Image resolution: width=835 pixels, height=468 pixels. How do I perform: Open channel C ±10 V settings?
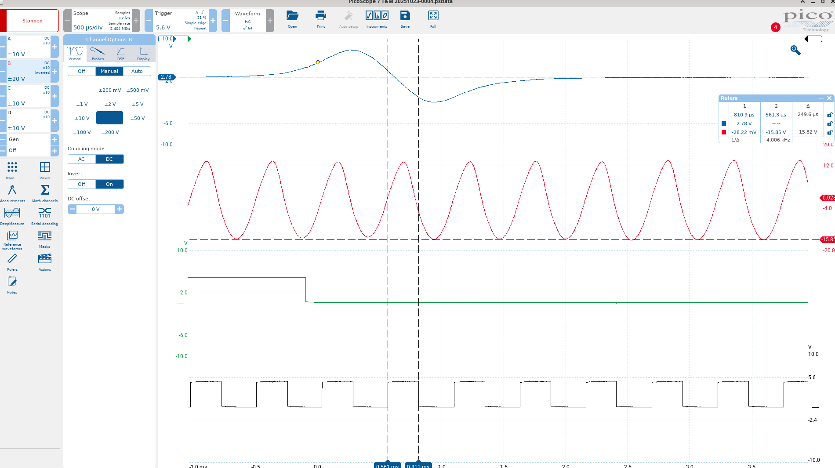pos(29,96)
